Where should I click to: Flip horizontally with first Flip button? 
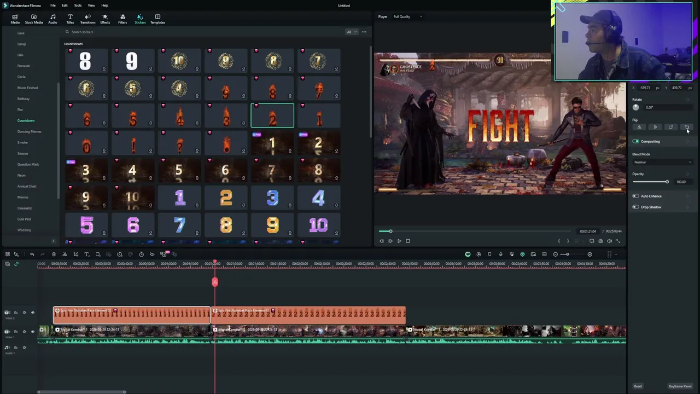pyautogui.click(x=639, y=127)
